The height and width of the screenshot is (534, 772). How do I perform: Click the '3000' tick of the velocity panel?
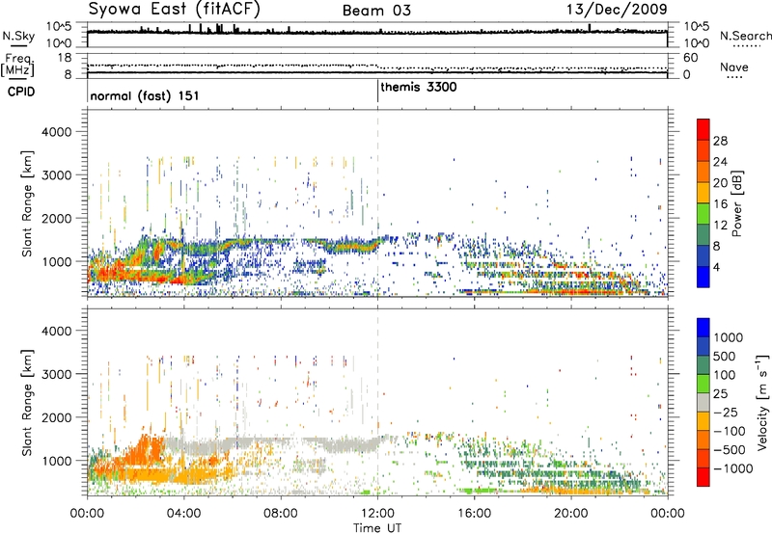coord(56,374)
